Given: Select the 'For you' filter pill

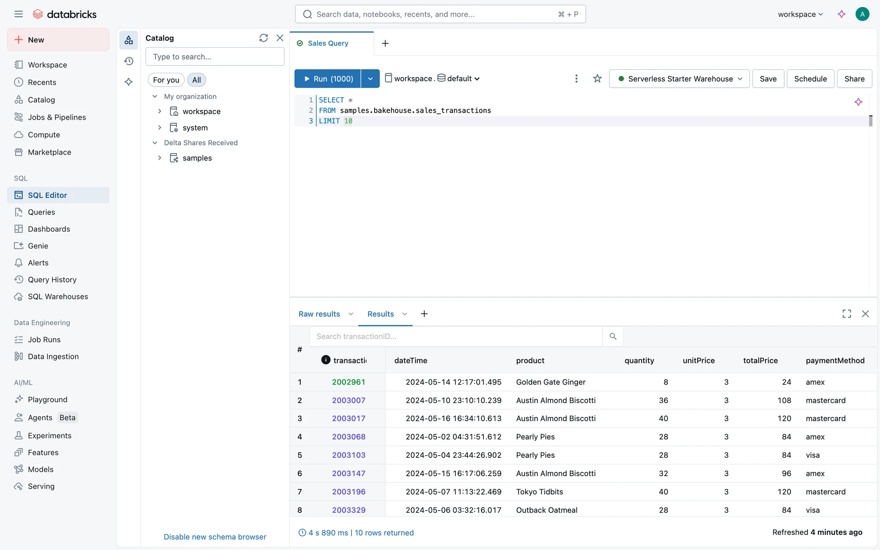Looking at the screenshot, I should (166, 80).
